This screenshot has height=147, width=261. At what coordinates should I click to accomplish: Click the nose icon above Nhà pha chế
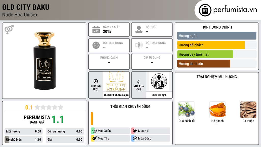click(138, 81)
